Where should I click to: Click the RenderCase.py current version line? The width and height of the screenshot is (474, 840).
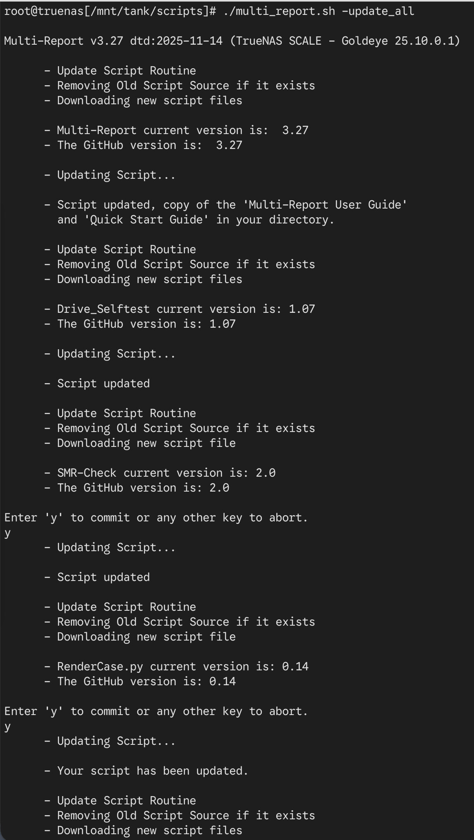[182, 666]
